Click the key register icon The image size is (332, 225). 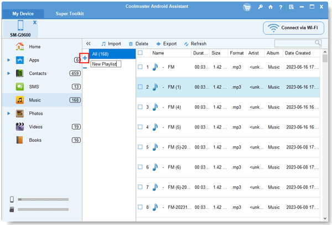[260, 7]
